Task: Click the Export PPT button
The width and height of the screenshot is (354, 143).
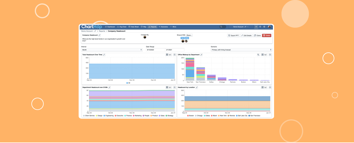Action: pos(233,36)
